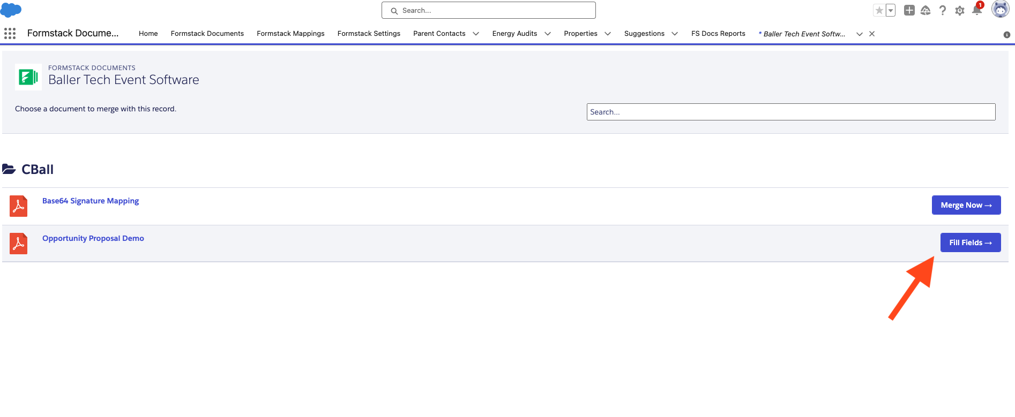This screenshot has height=417, width=1015.
Task: Click the Formstack Docume... app name
Action: pyautogui.click(x=73, y=33)
